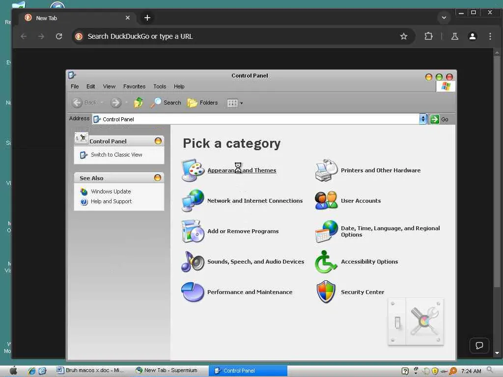Click the Spotlight magnifier in system tray
Image resolution: width=503 pixels, height=377 pixels.
click(490, 370)
